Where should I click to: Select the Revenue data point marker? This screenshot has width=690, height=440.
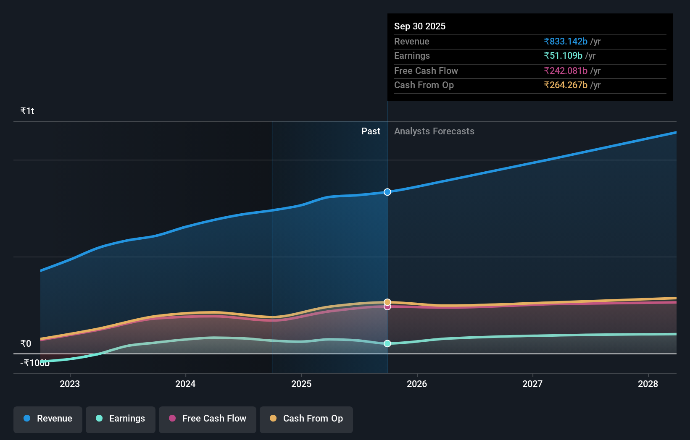click(x=387, y=192)
